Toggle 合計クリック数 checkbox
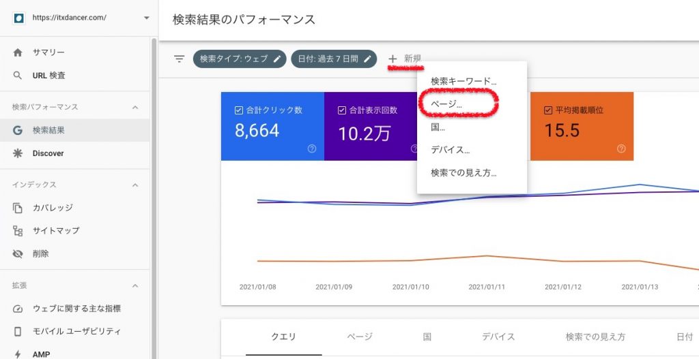This screenshot has width=699, height=359. click(x=238, y=110)
